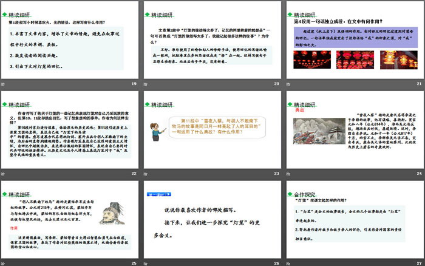Click the blue label button on slide 26

(159, 194)
